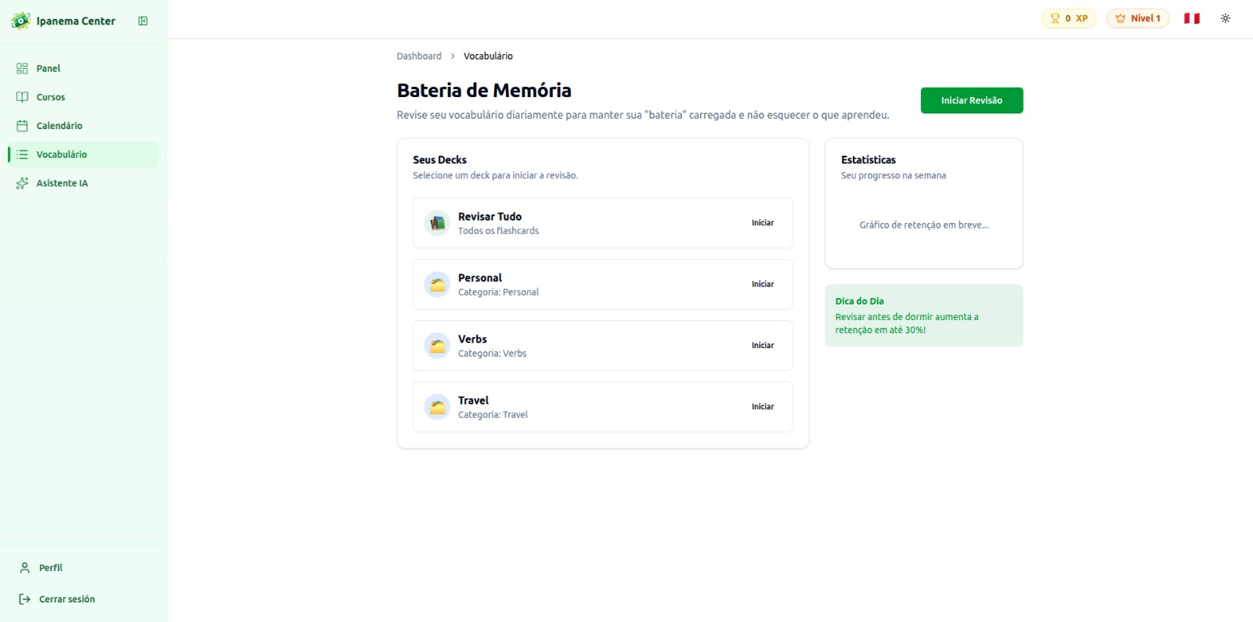Select the Vocabulário list icon in sidebar
Viewport: 1253px width, 622px height.
(x=22, y=154)
